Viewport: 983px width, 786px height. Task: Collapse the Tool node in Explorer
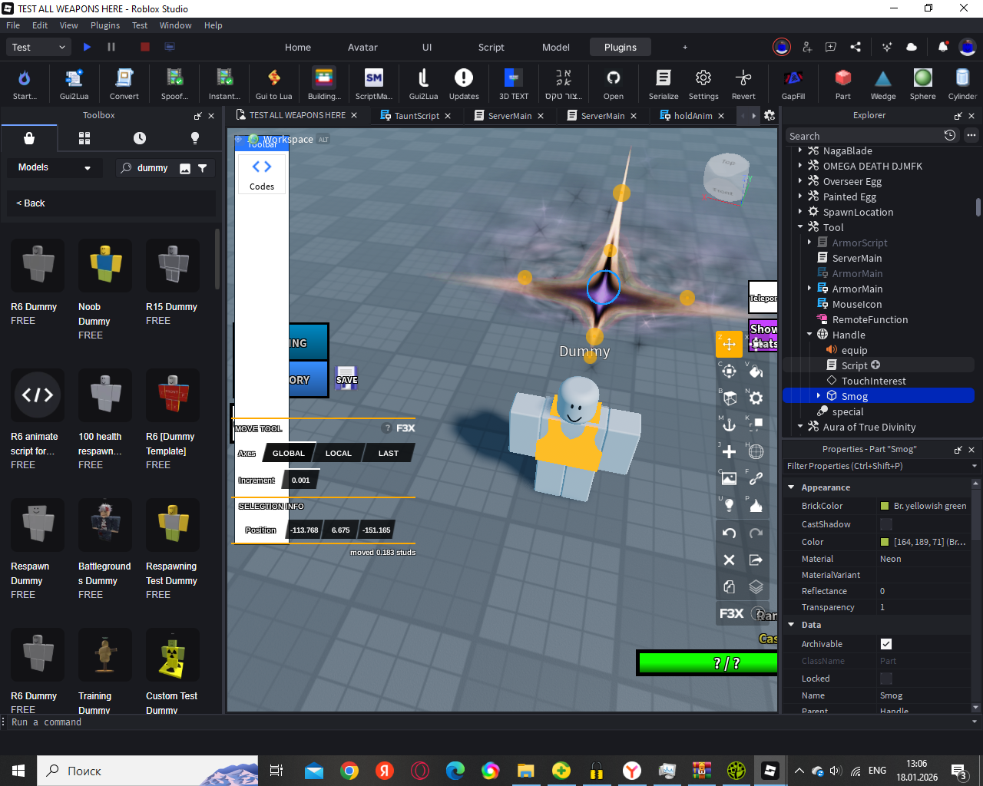tap(800, 227)
